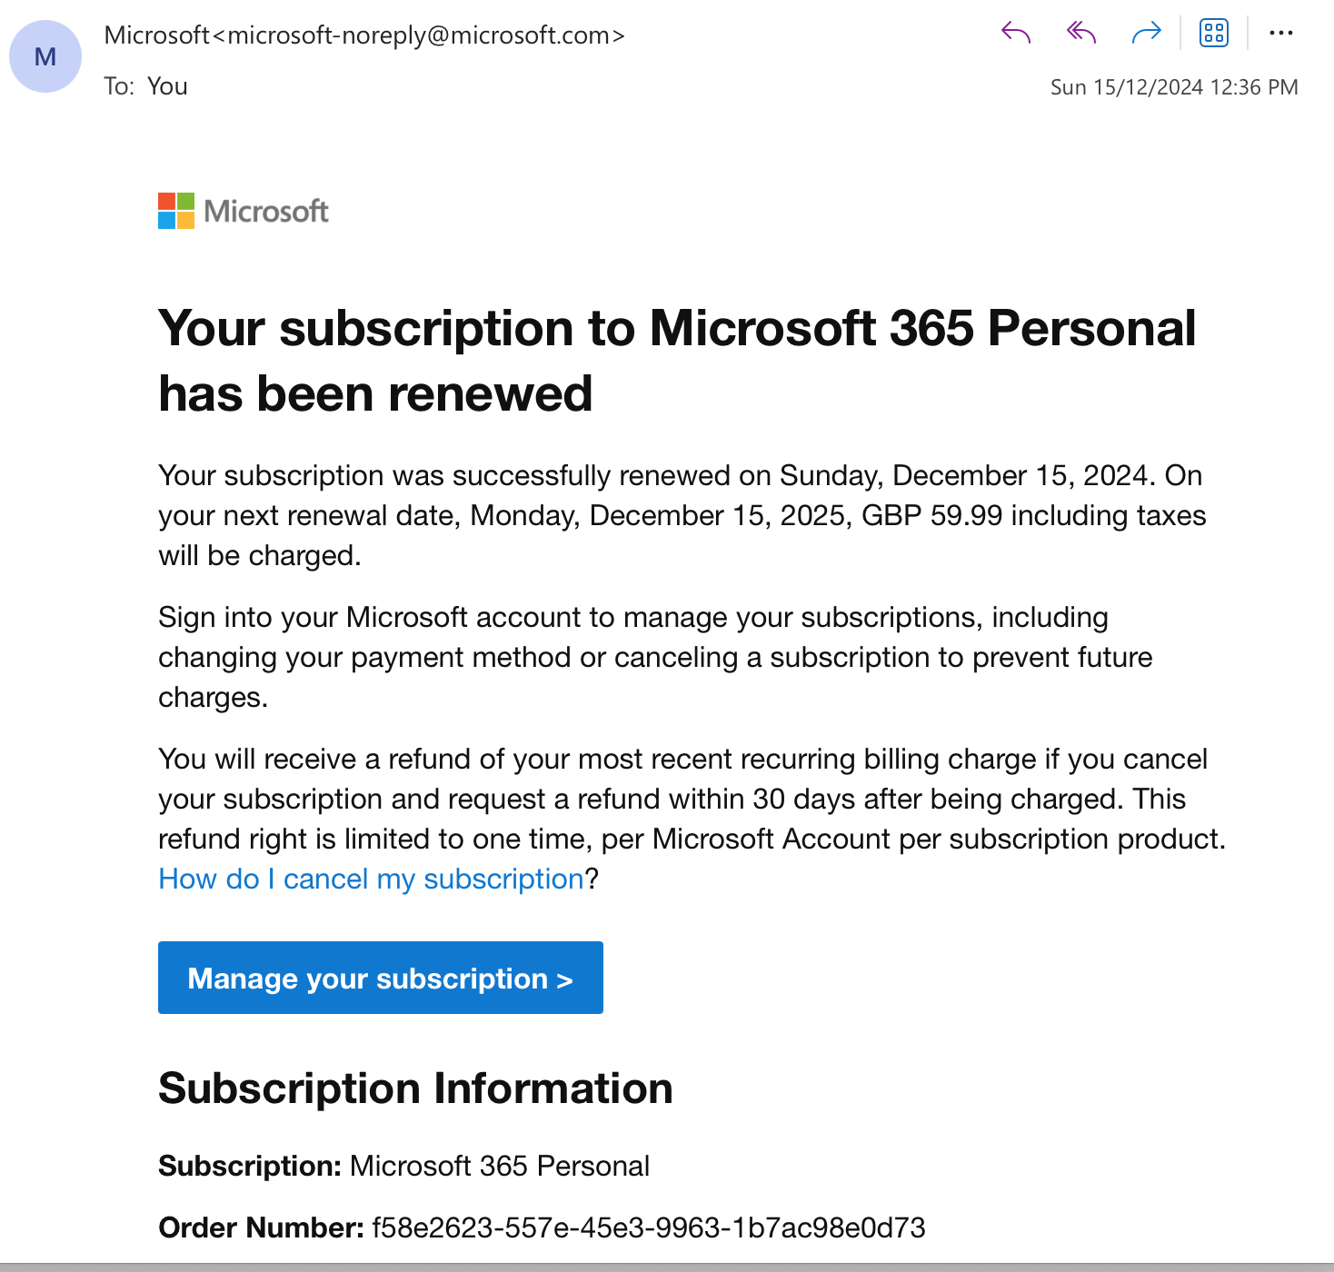Screen dimensions: 1334x1272
Task: Open the apps grid icon
Action: 1214,33
